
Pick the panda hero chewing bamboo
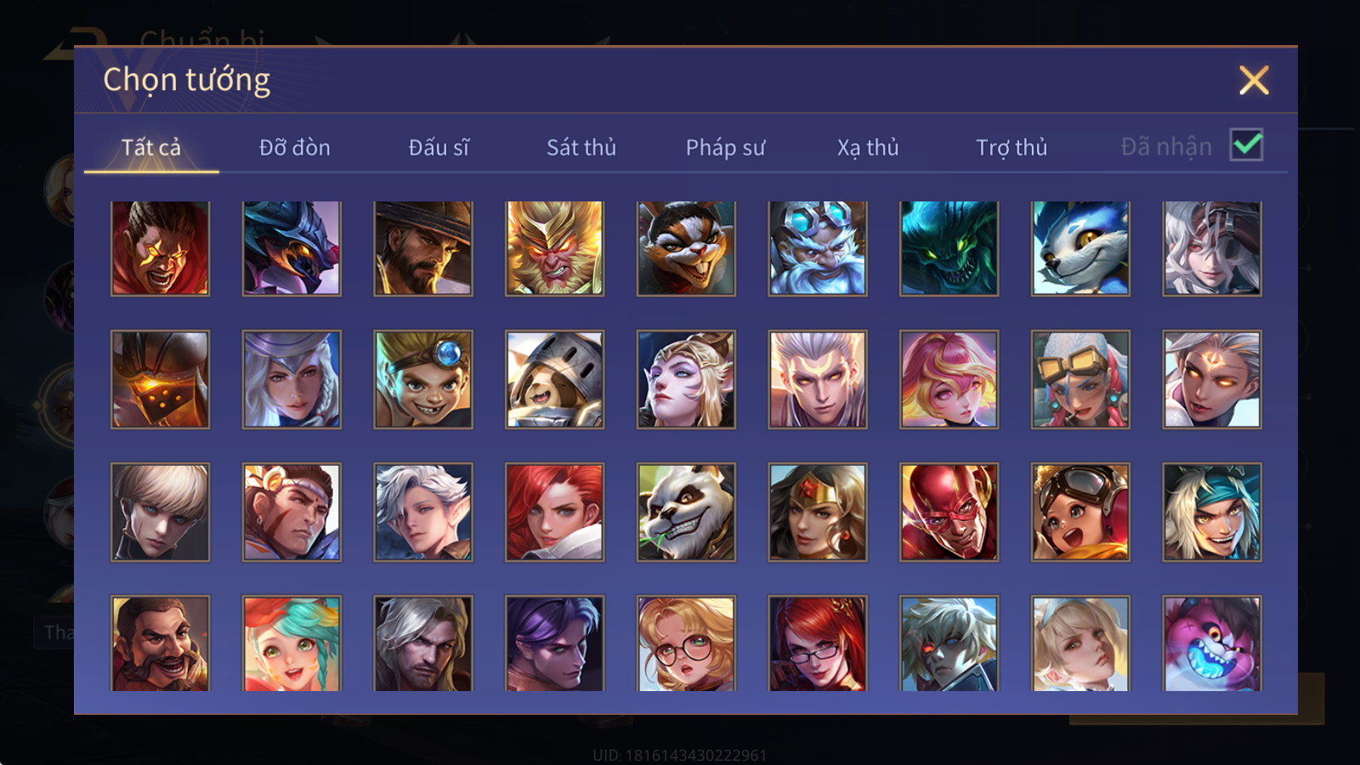coord(686,513)
